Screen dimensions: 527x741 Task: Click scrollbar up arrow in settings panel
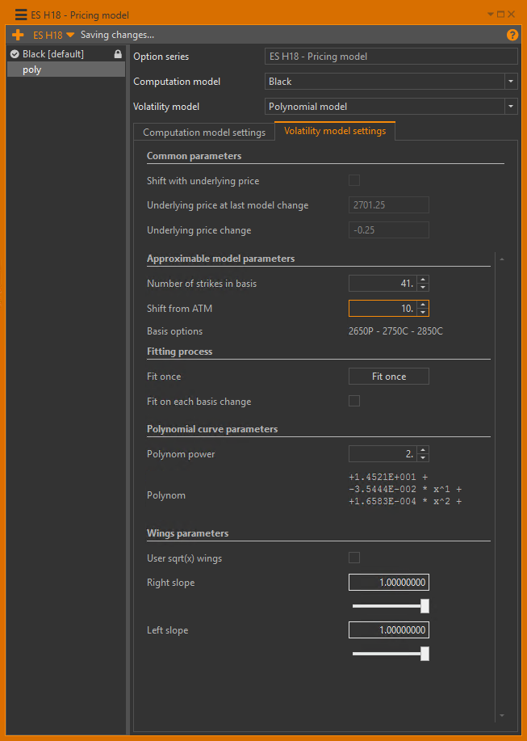[501, 259]
